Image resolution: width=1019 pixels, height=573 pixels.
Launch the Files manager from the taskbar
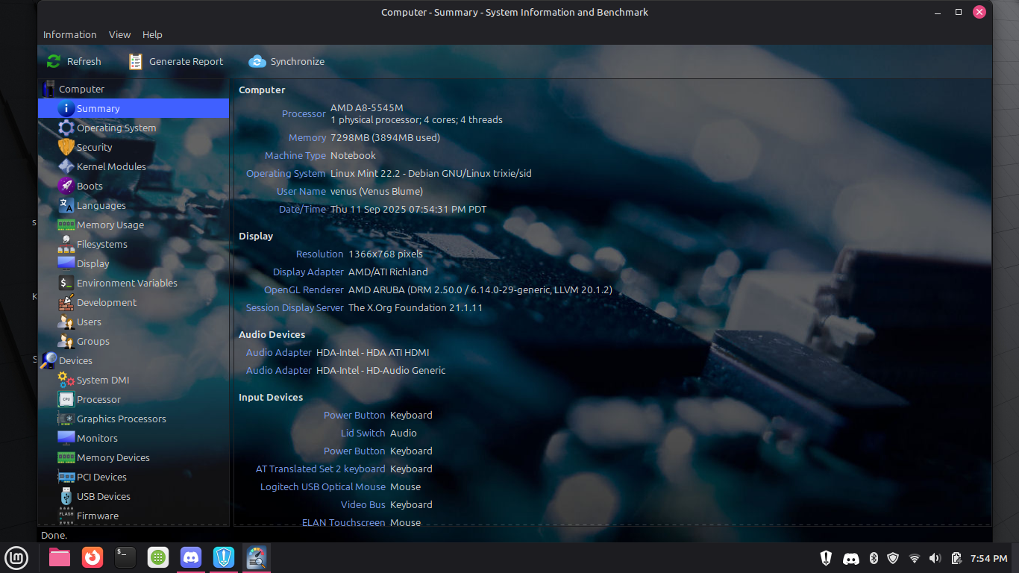click(60, 557)
